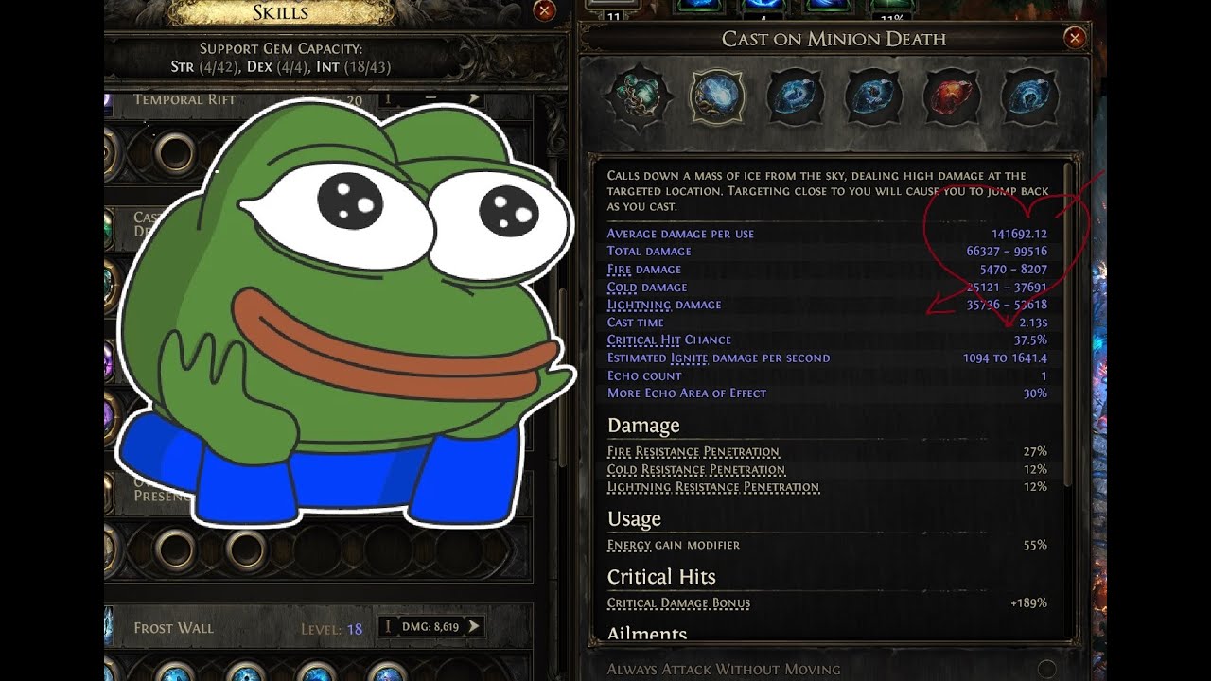The height and width of the screenshot is (681, 1211).
Task: Toggle Always Attack Without Moving option
Action: pyautogui.click(x=1047, y=669)
